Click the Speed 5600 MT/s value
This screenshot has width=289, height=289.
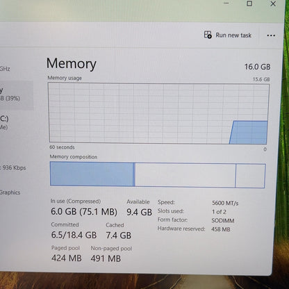pos(225,203)
